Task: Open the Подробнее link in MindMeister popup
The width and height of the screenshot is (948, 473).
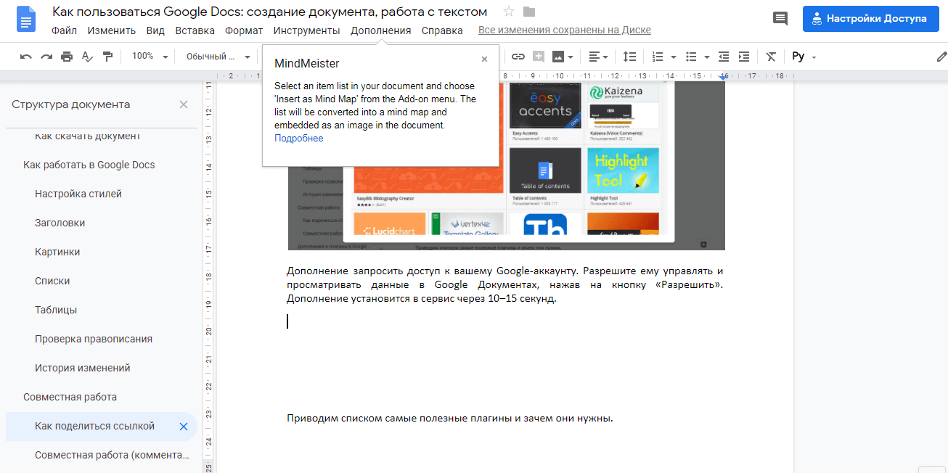Action: (x=298, y=138)
